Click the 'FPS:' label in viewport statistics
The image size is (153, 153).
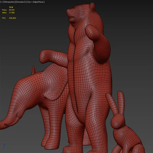click(4, 18)
